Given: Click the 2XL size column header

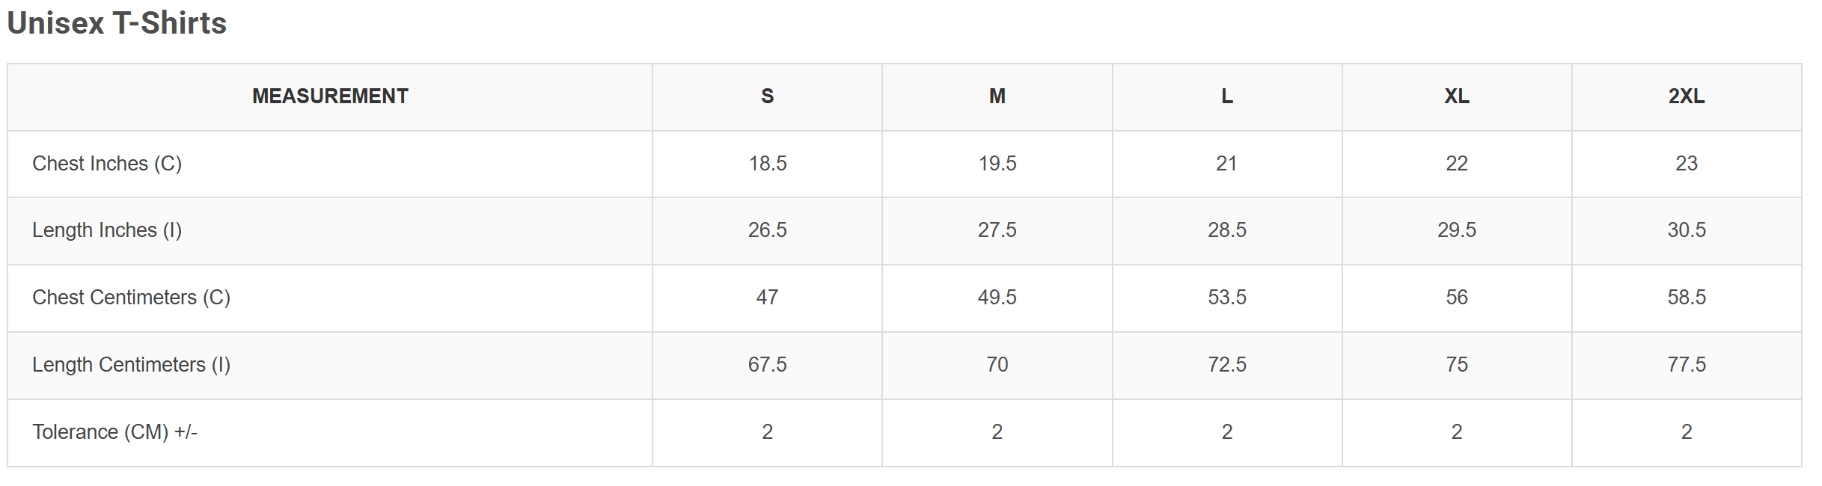Looking at the screenshot, I should (1687, 96).
